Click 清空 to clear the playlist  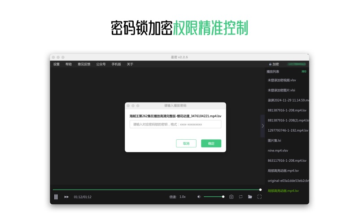pos(304,72)
